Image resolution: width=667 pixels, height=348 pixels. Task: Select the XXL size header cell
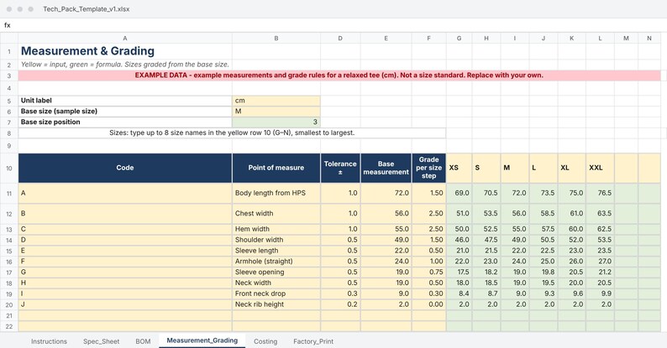coord(600,168)
